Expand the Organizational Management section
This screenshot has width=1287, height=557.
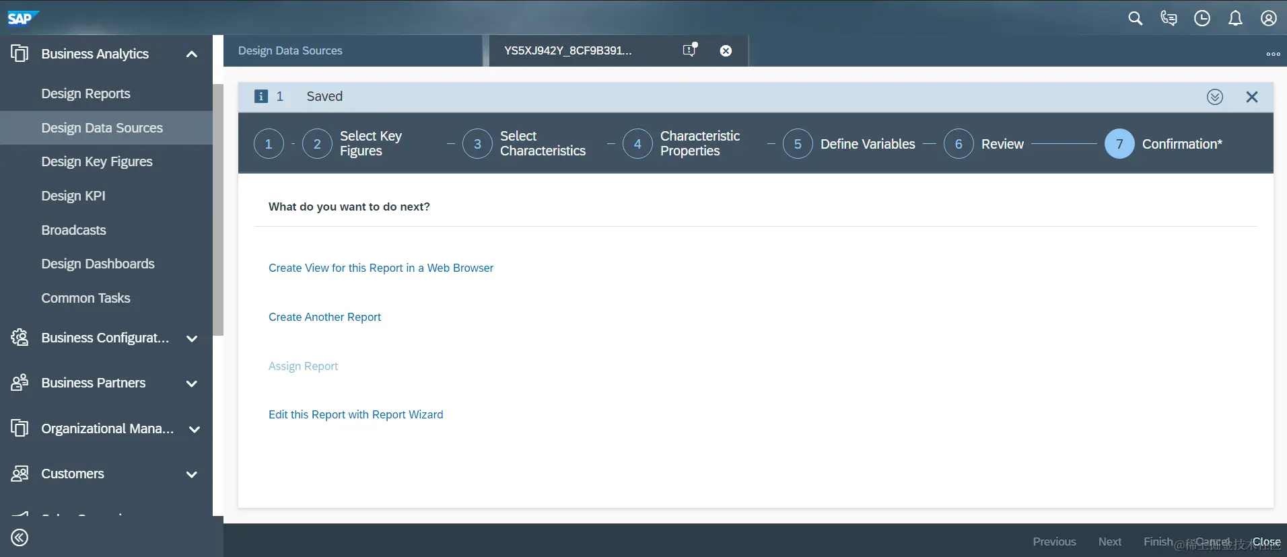click(195, 429)
